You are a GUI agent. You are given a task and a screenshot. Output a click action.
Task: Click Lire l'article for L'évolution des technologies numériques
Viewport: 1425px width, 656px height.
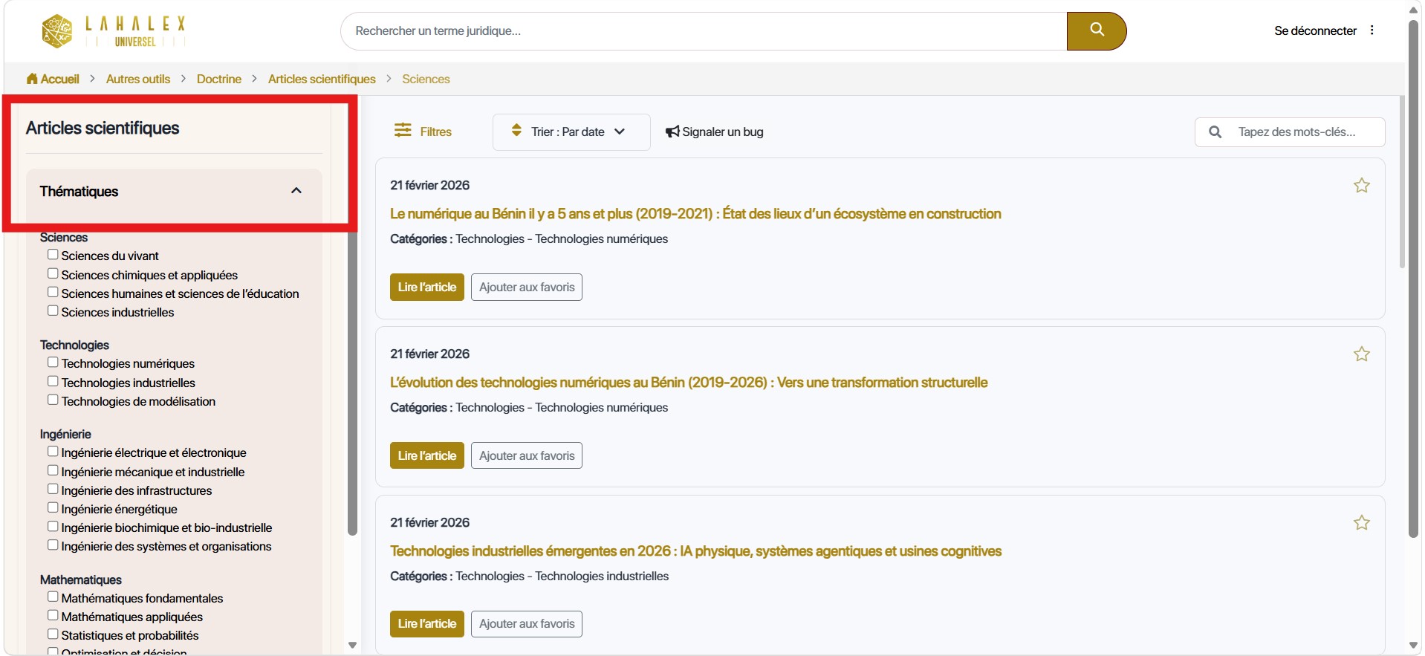click(427, 456)
